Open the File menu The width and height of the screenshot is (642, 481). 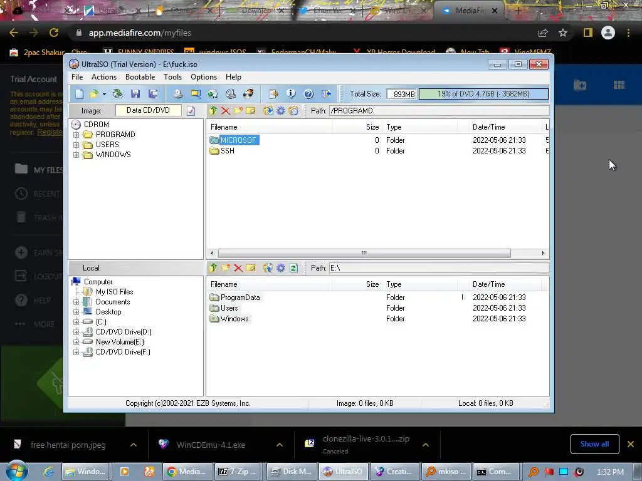[77, 77]
